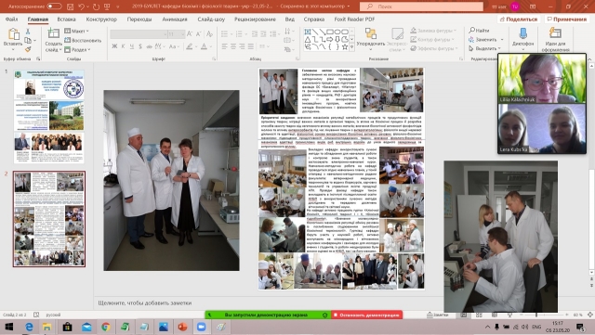
Task: Open the Рецензирование tab
Action: tap(255, 19)
